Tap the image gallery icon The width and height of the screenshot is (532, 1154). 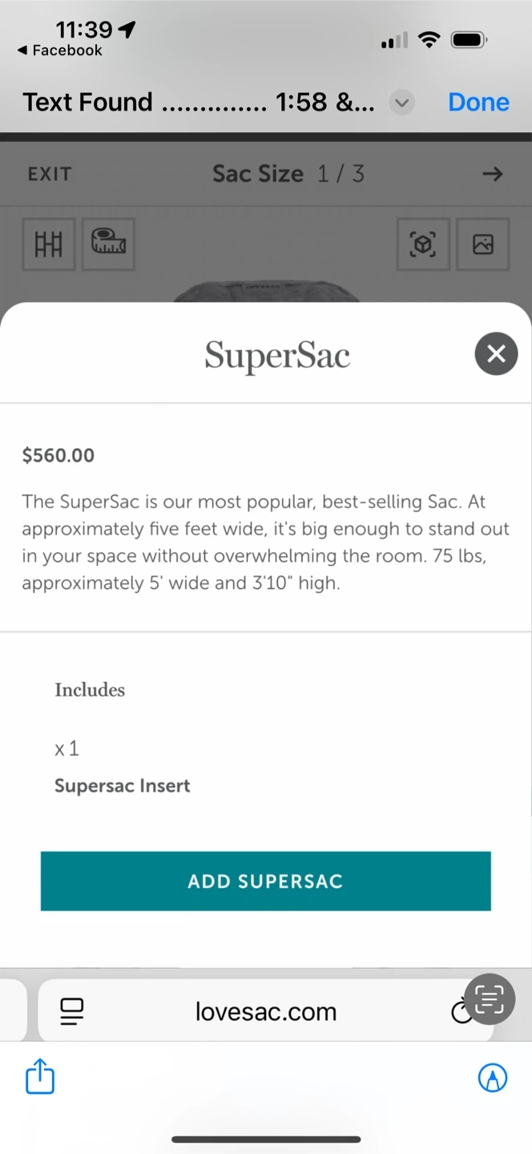pyautogui.click(x=482, y=244)
